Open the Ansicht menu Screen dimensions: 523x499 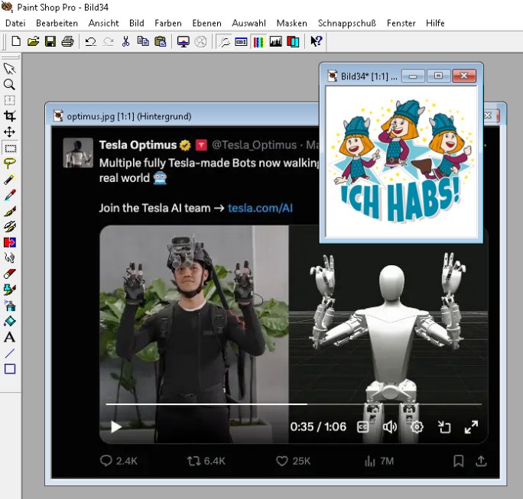103,23
